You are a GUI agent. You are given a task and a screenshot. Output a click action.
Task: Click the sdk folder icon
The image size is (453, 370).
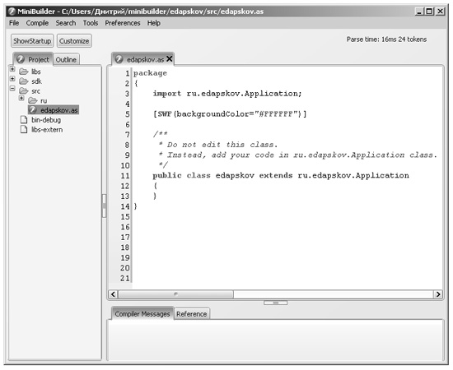[x=24, y=81]
